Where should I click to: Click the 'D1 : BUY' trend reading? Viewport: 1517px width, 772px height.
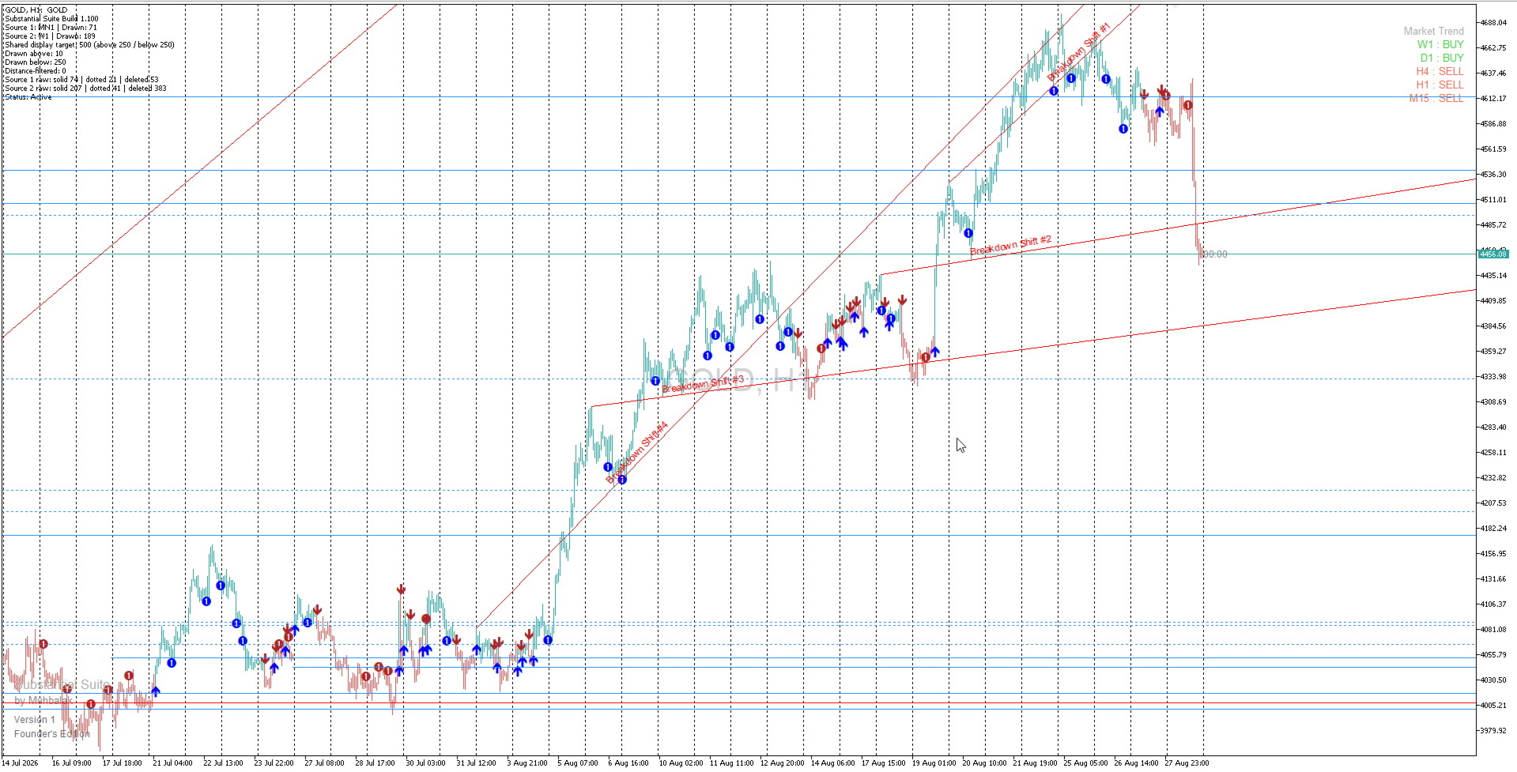[1441, 58]
